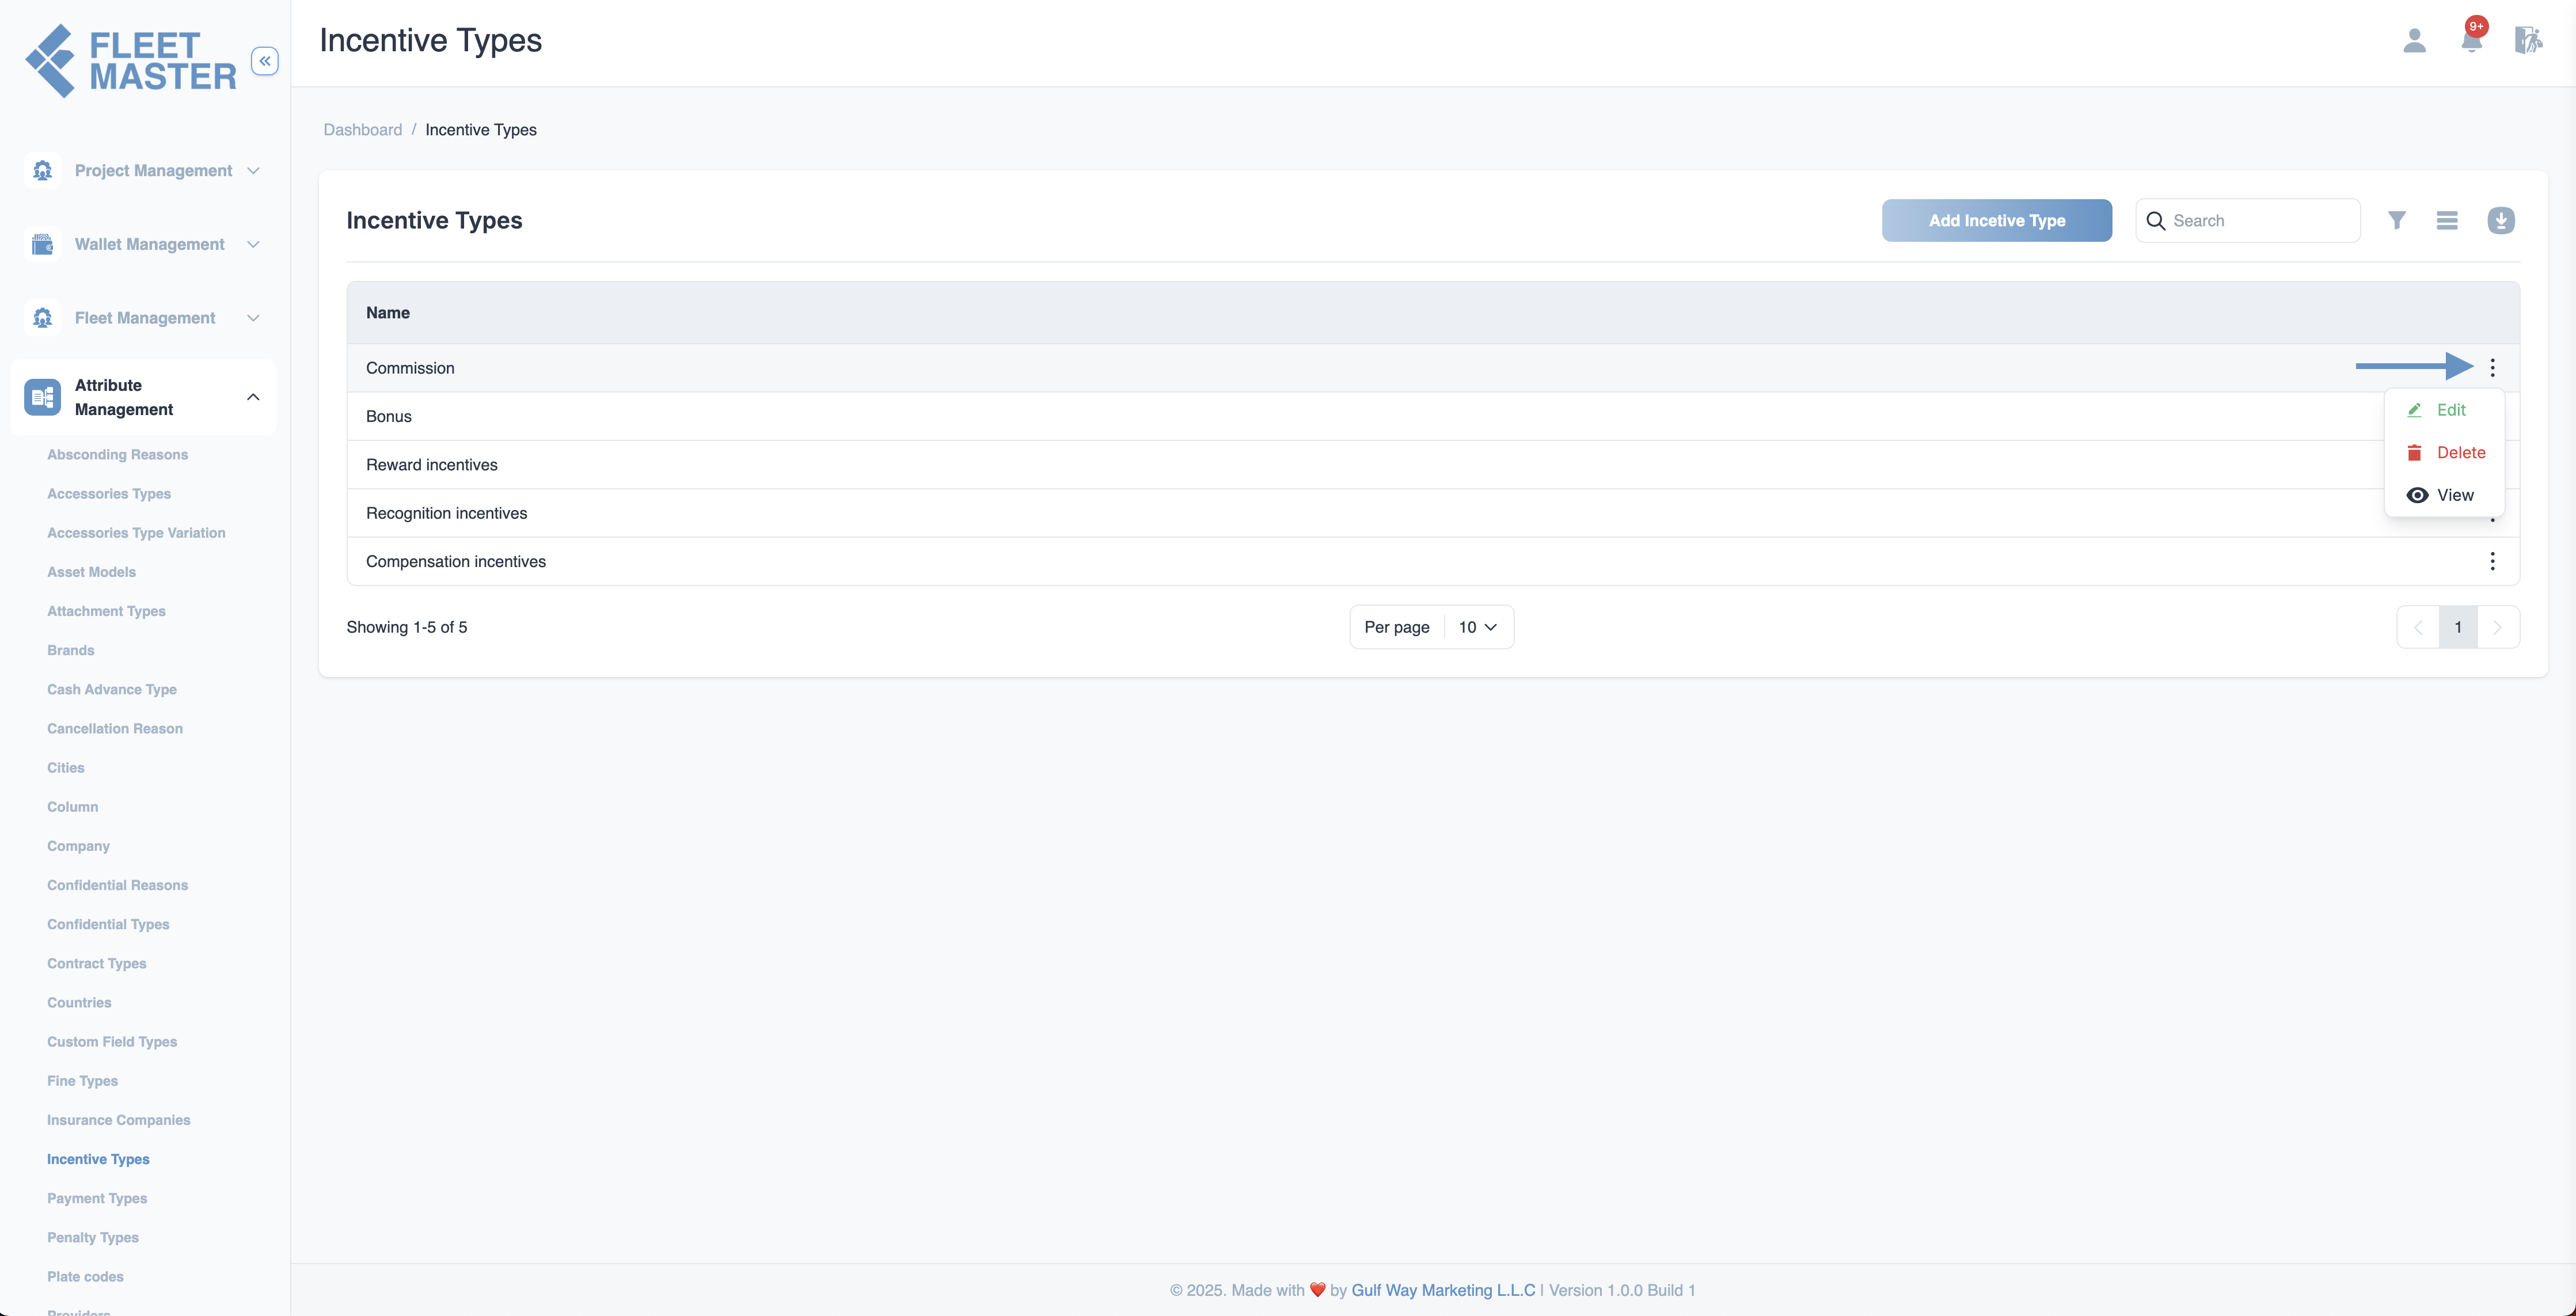Screen dimensions: 2576x1316
Task: Select Incentive Types in sidebar
Action: (x=98, y=1159)
